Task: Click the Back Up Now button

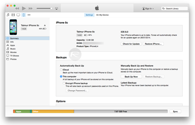Action: pos(131,77)
